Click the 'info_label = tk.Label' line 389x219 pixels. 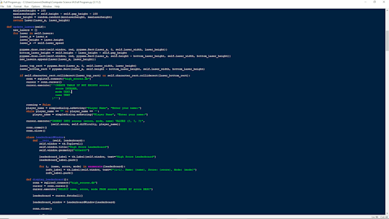tap(121, 170)
